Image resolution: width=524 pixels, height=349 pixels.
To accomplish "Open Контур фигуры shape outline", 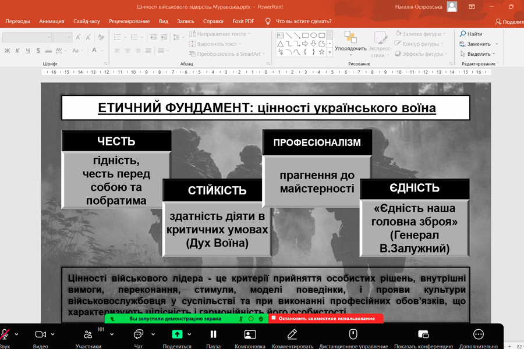I will pos(419,44).
